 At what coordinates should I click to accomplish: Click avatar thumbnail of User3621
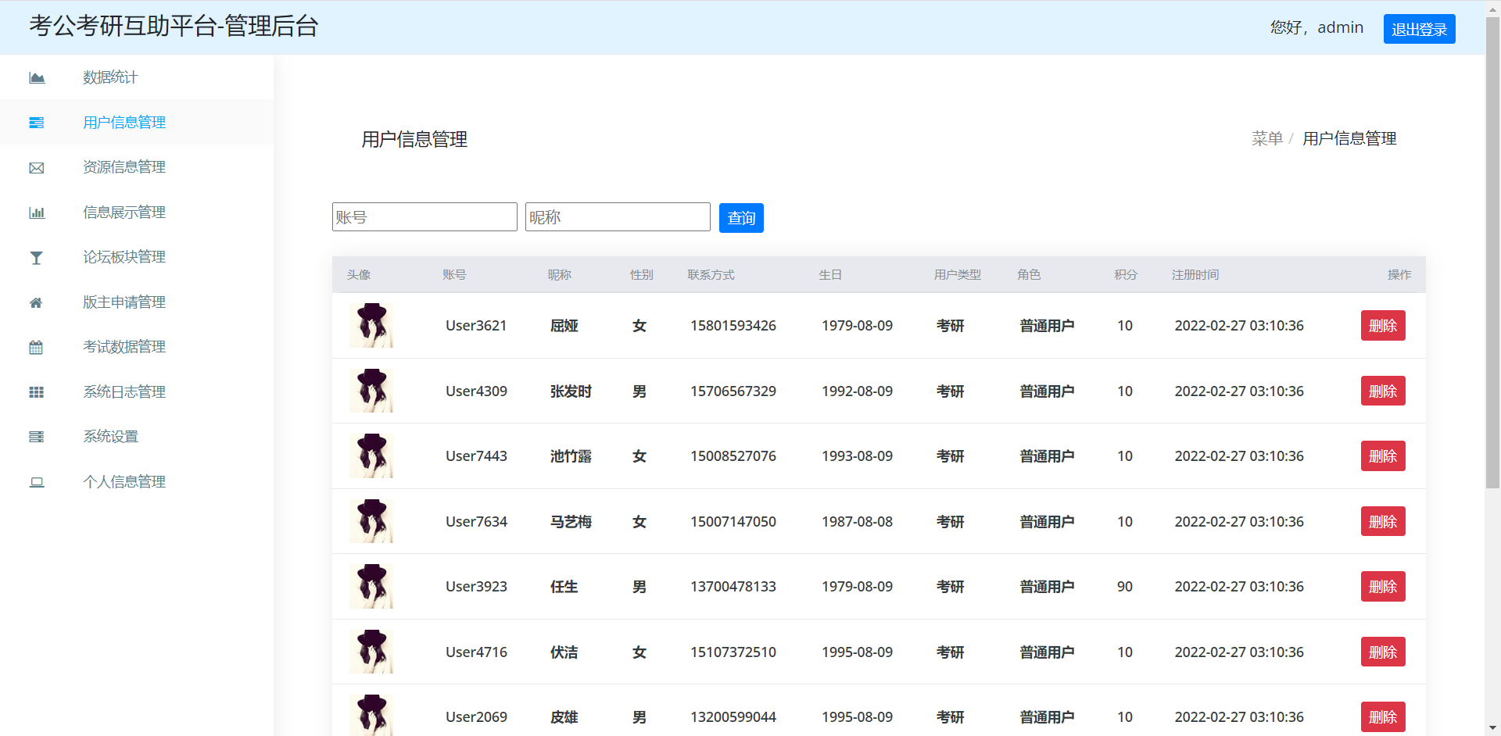371,326
